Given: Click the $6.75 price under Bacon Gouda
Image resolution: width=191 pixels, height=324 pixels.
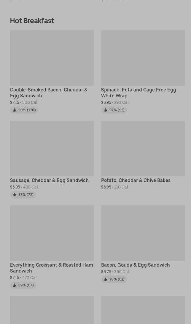Looking at the screenshot, I should pos(106,272).
